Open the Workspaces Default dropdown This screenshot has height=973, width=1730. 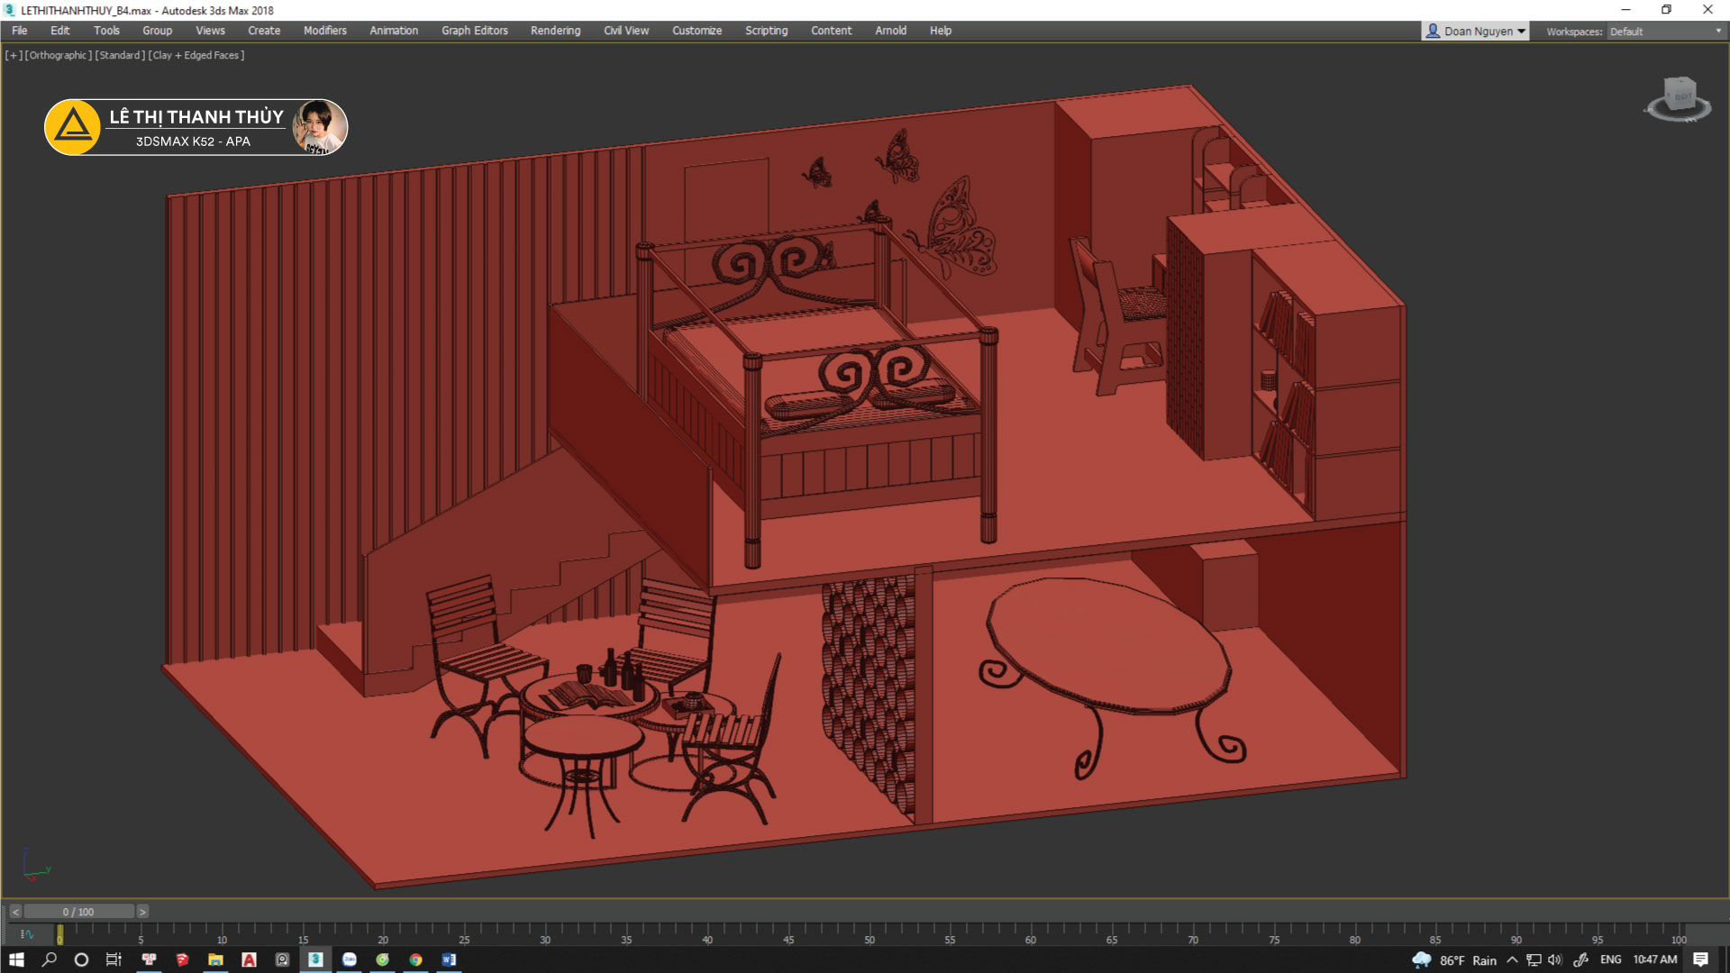click(1665, 32)
